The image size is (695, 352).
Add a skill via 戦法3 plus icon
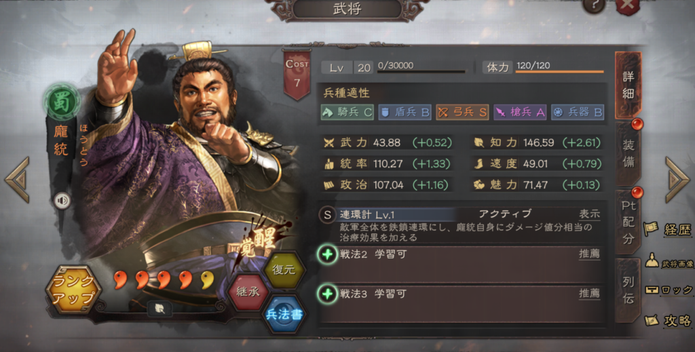[327, 294]
